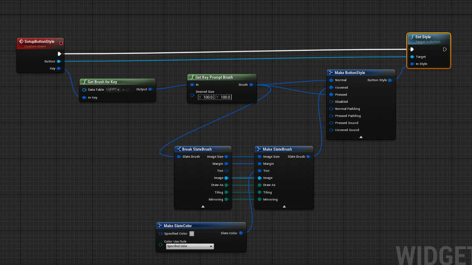The height and width of the screenshot is (265, 472).
Task: Click the Slate Color output pin
Action: (x=241, y=233)
